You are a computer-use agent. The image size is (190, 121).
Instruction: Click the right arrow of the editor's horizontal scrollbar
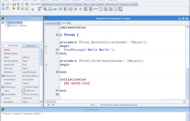point(184,102)
